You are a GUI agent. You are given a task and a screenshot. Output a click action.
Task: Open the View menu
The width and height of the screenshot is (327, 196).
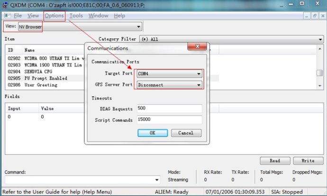[x=33, y=16]
